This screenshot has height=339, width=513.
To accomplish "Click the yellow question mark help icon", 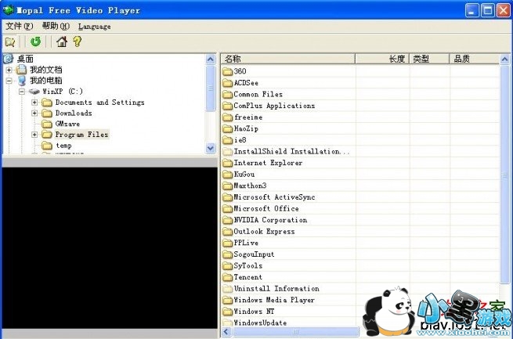I will point(78,41).
